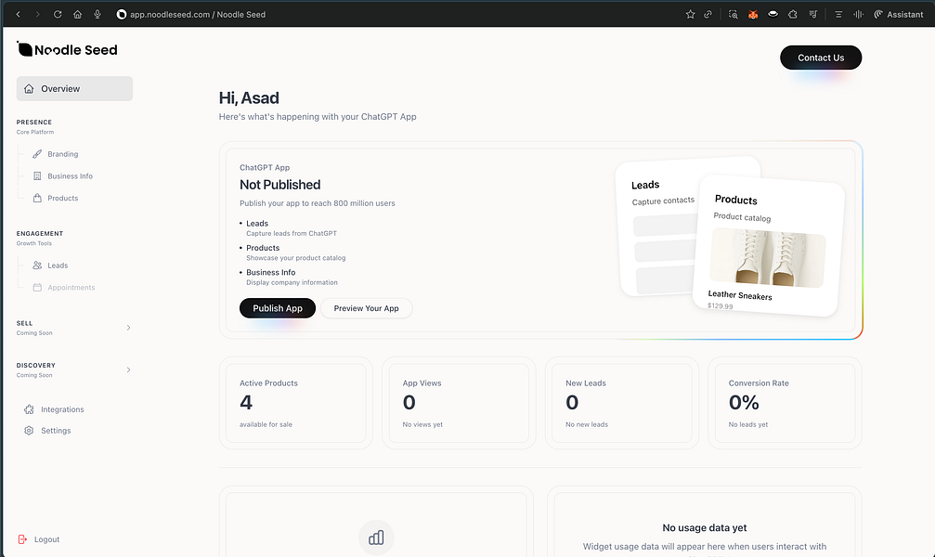Open the screenshot search magnifier icon
The image size is (935, 557).
(x=734, y=14)
